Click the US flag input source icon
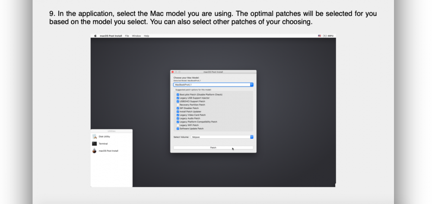 pyautogui.click(x=319, y=36)
